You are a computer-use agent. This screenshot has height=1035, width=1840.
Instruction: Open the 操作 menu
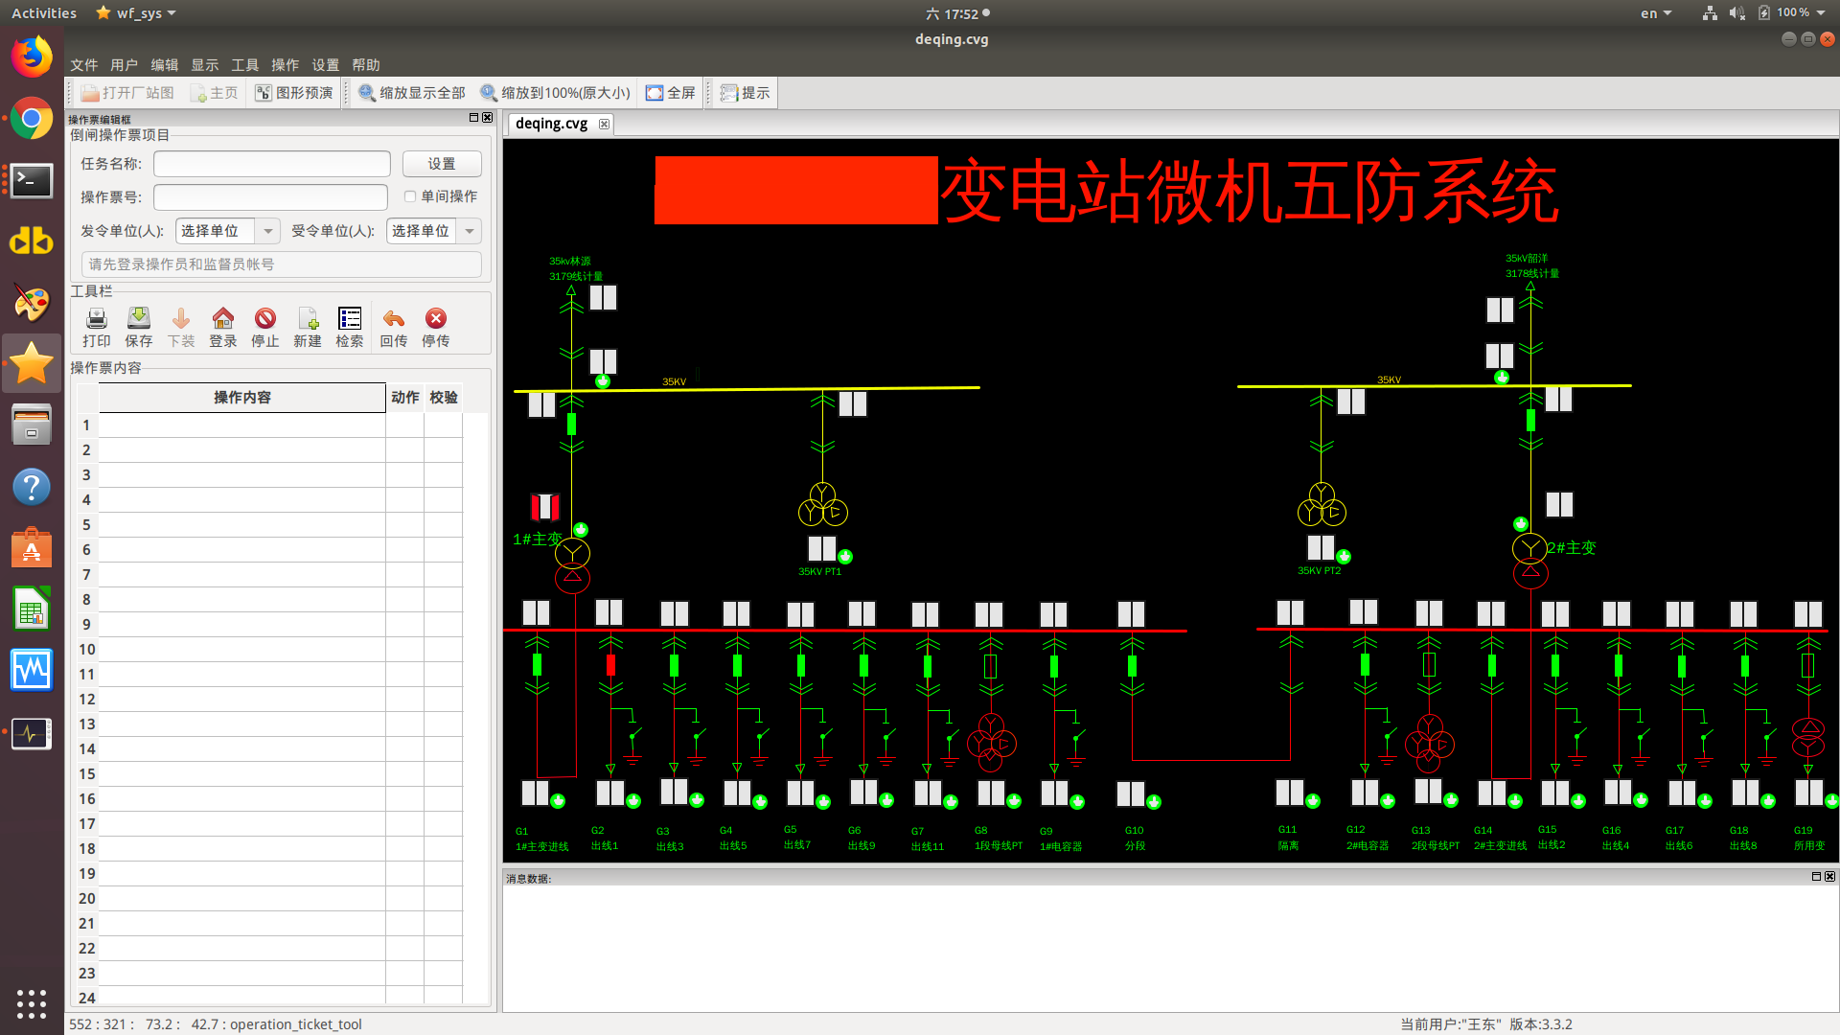point(285,65)
